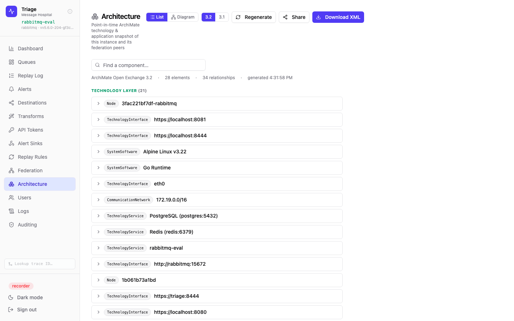Expand the PostgreSQL service row
The height and width of the screenshot is (321, 514).
pyautogui.click(x=217, y=216)
